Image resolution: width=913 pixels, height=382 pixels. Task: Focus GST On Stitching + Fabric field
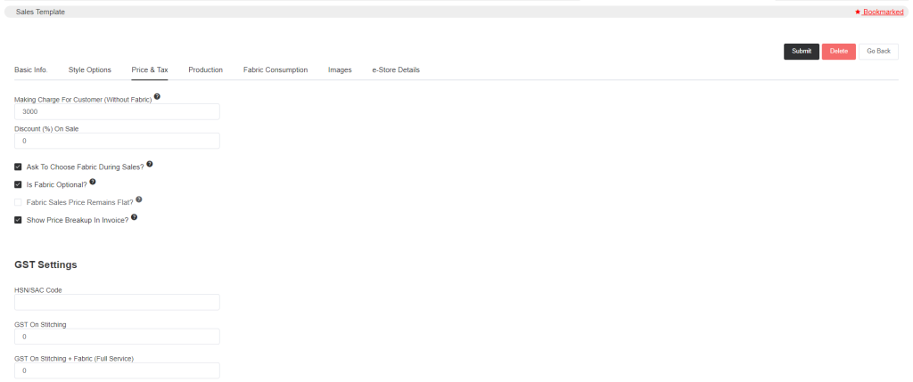tap(117, 371)
